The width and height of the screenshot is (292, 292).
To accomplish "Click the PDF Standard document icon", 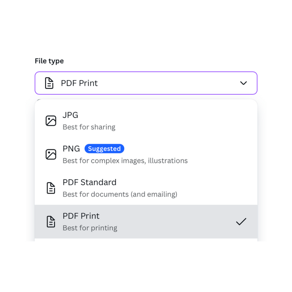I will point(51,188).
